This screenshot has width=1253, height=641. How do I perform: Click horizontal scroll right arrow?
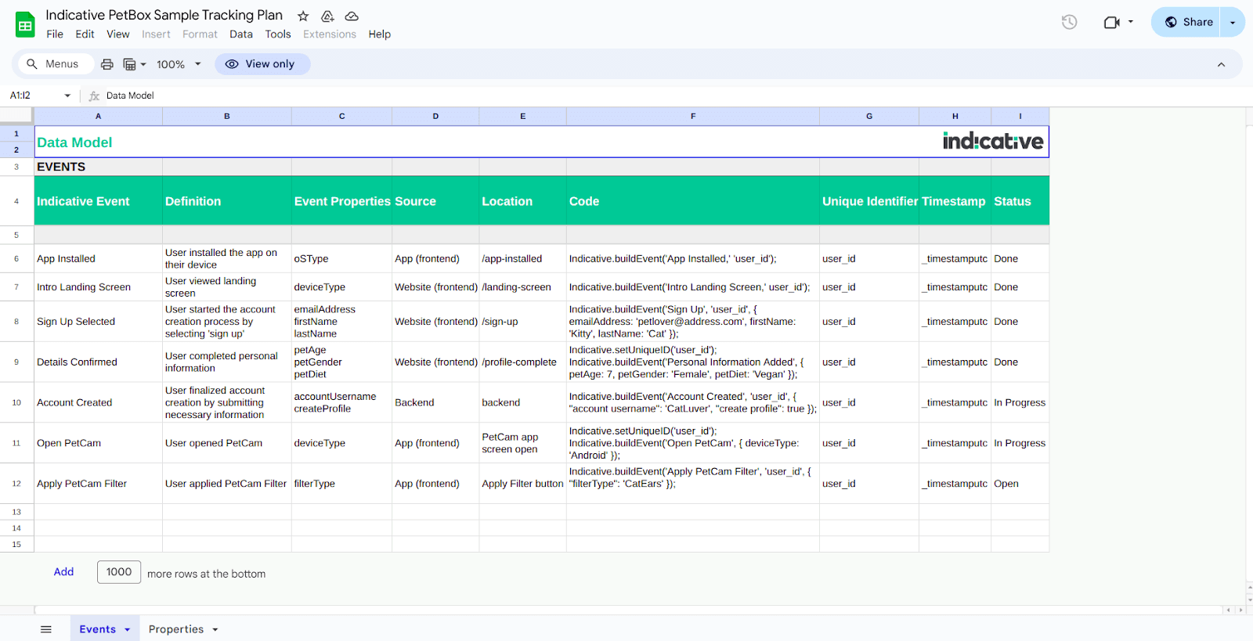(x=1240, y=610)
